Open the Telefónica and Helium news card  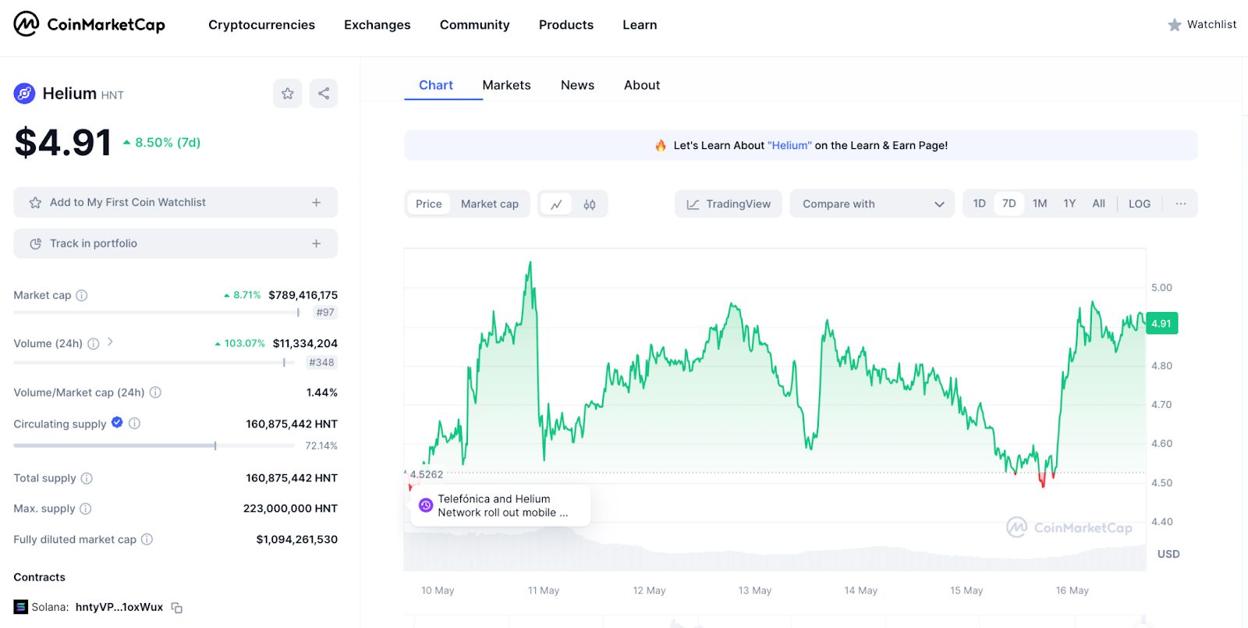[500, 506]
